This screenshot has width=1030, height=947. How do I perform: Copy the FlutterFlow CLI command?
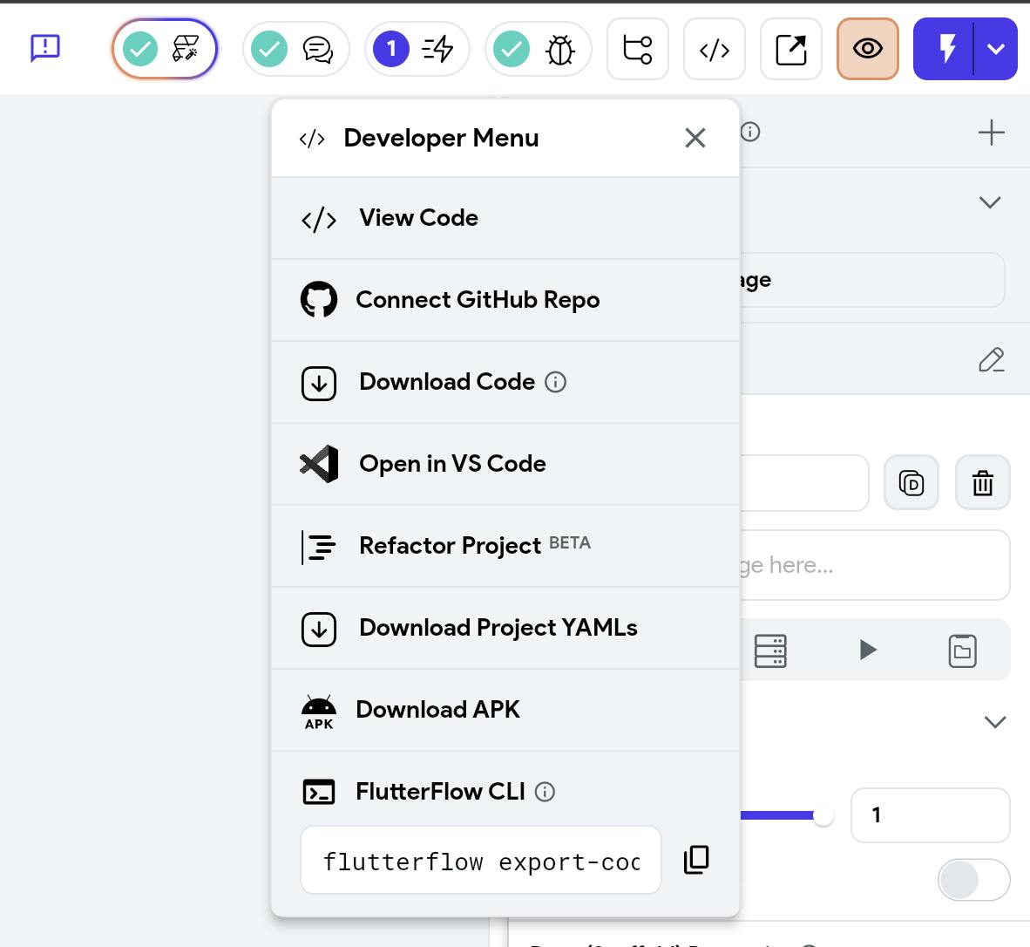coord(696,860)
